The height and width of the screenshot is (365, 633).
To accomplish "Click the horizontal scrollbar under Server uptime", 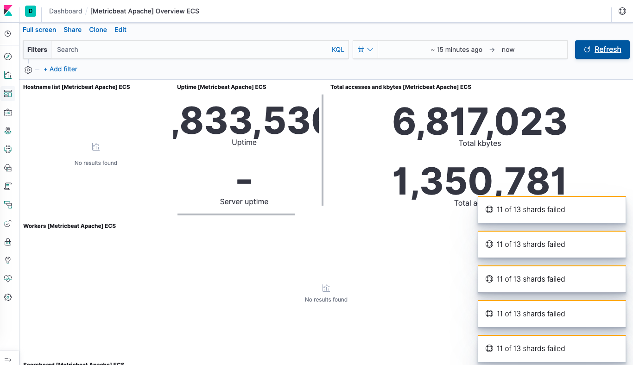I will [x=236, y=214].
